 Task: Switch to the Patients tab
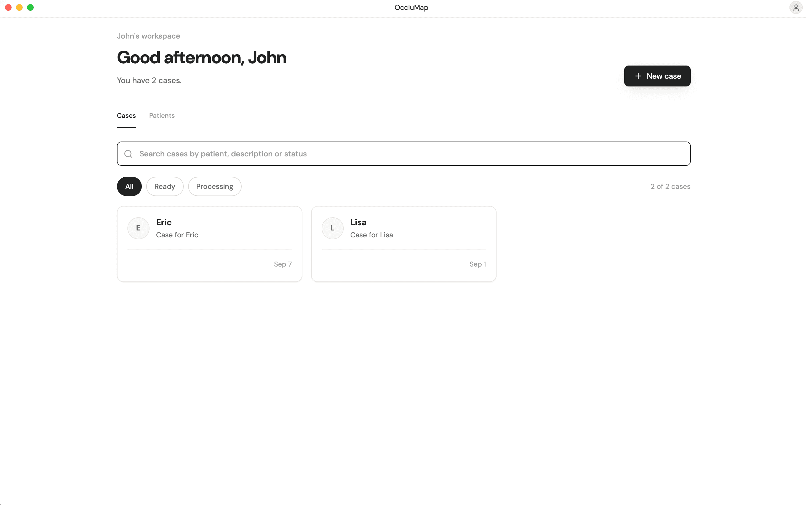tap(162, 116)
